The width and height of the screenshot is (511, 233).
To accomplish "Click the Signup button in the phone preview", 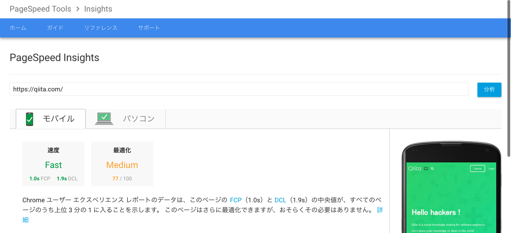I will tap(477, 168).
